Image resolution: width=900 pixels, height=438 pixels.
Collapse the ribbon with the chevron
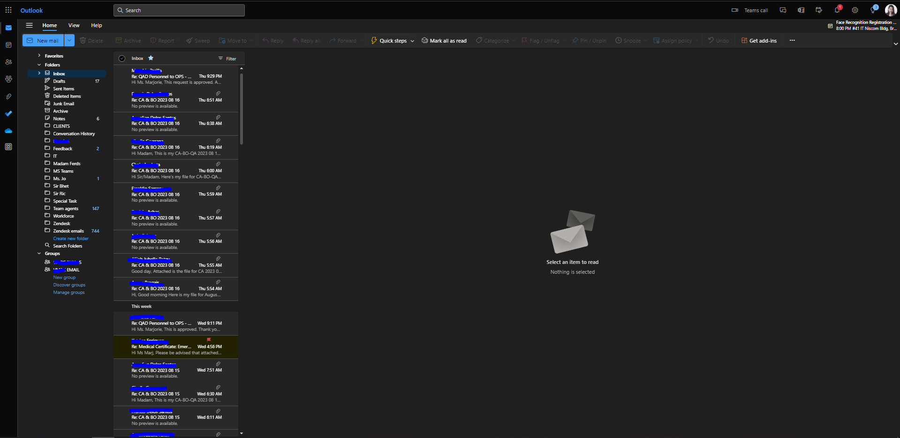(x=896, y=44)
